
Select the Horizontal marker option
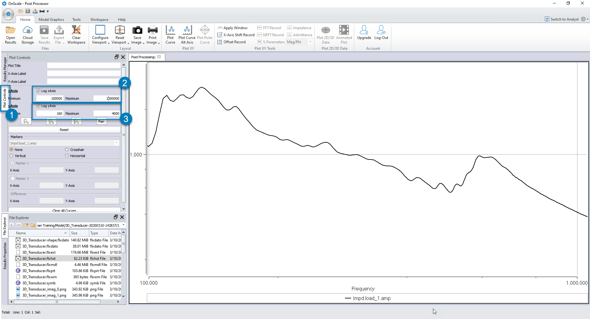(67, 156)
